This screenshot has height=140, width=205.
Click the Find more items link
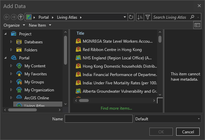pos(116,108)
